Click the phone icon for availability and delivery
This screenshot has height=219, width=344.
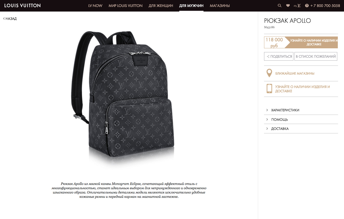(x=269, y=89)
